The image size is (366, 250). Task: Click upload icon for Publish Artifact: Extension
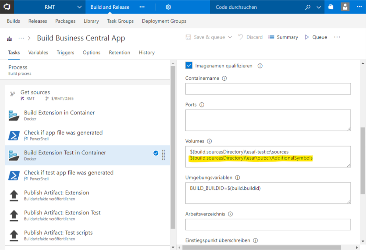click(x=14, y=196)
